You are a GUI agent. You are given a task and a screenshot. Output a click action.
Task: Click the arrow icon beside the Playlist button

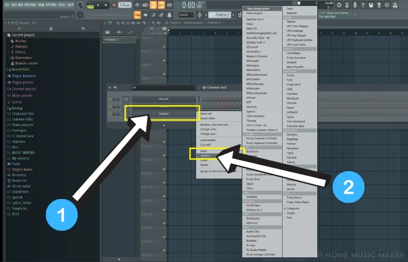pos(145,15)
